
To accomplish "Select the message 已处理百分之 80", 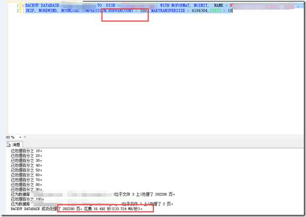I will click(26, 185).
